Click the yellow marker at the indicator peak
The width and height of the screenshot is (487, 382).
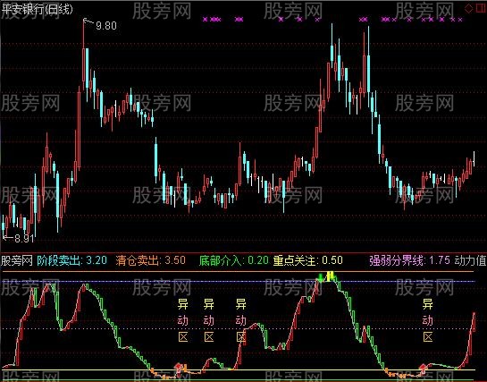pyautogui.click(x=331, y=276)
